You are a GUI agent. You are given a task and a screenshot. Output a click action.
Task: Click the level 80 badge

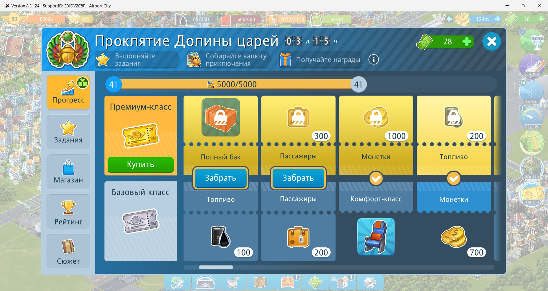(14, 19)
